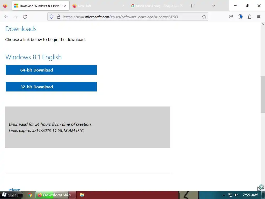Show hidden system tray icons

pyautogui.click(x=224, y=195)
